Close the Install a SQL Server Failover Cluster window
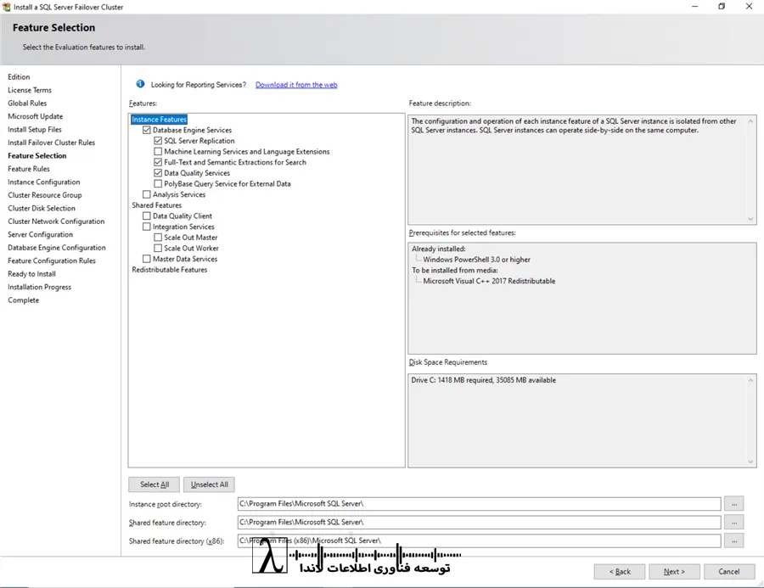764x588 pixels. (x=749, y=6)
